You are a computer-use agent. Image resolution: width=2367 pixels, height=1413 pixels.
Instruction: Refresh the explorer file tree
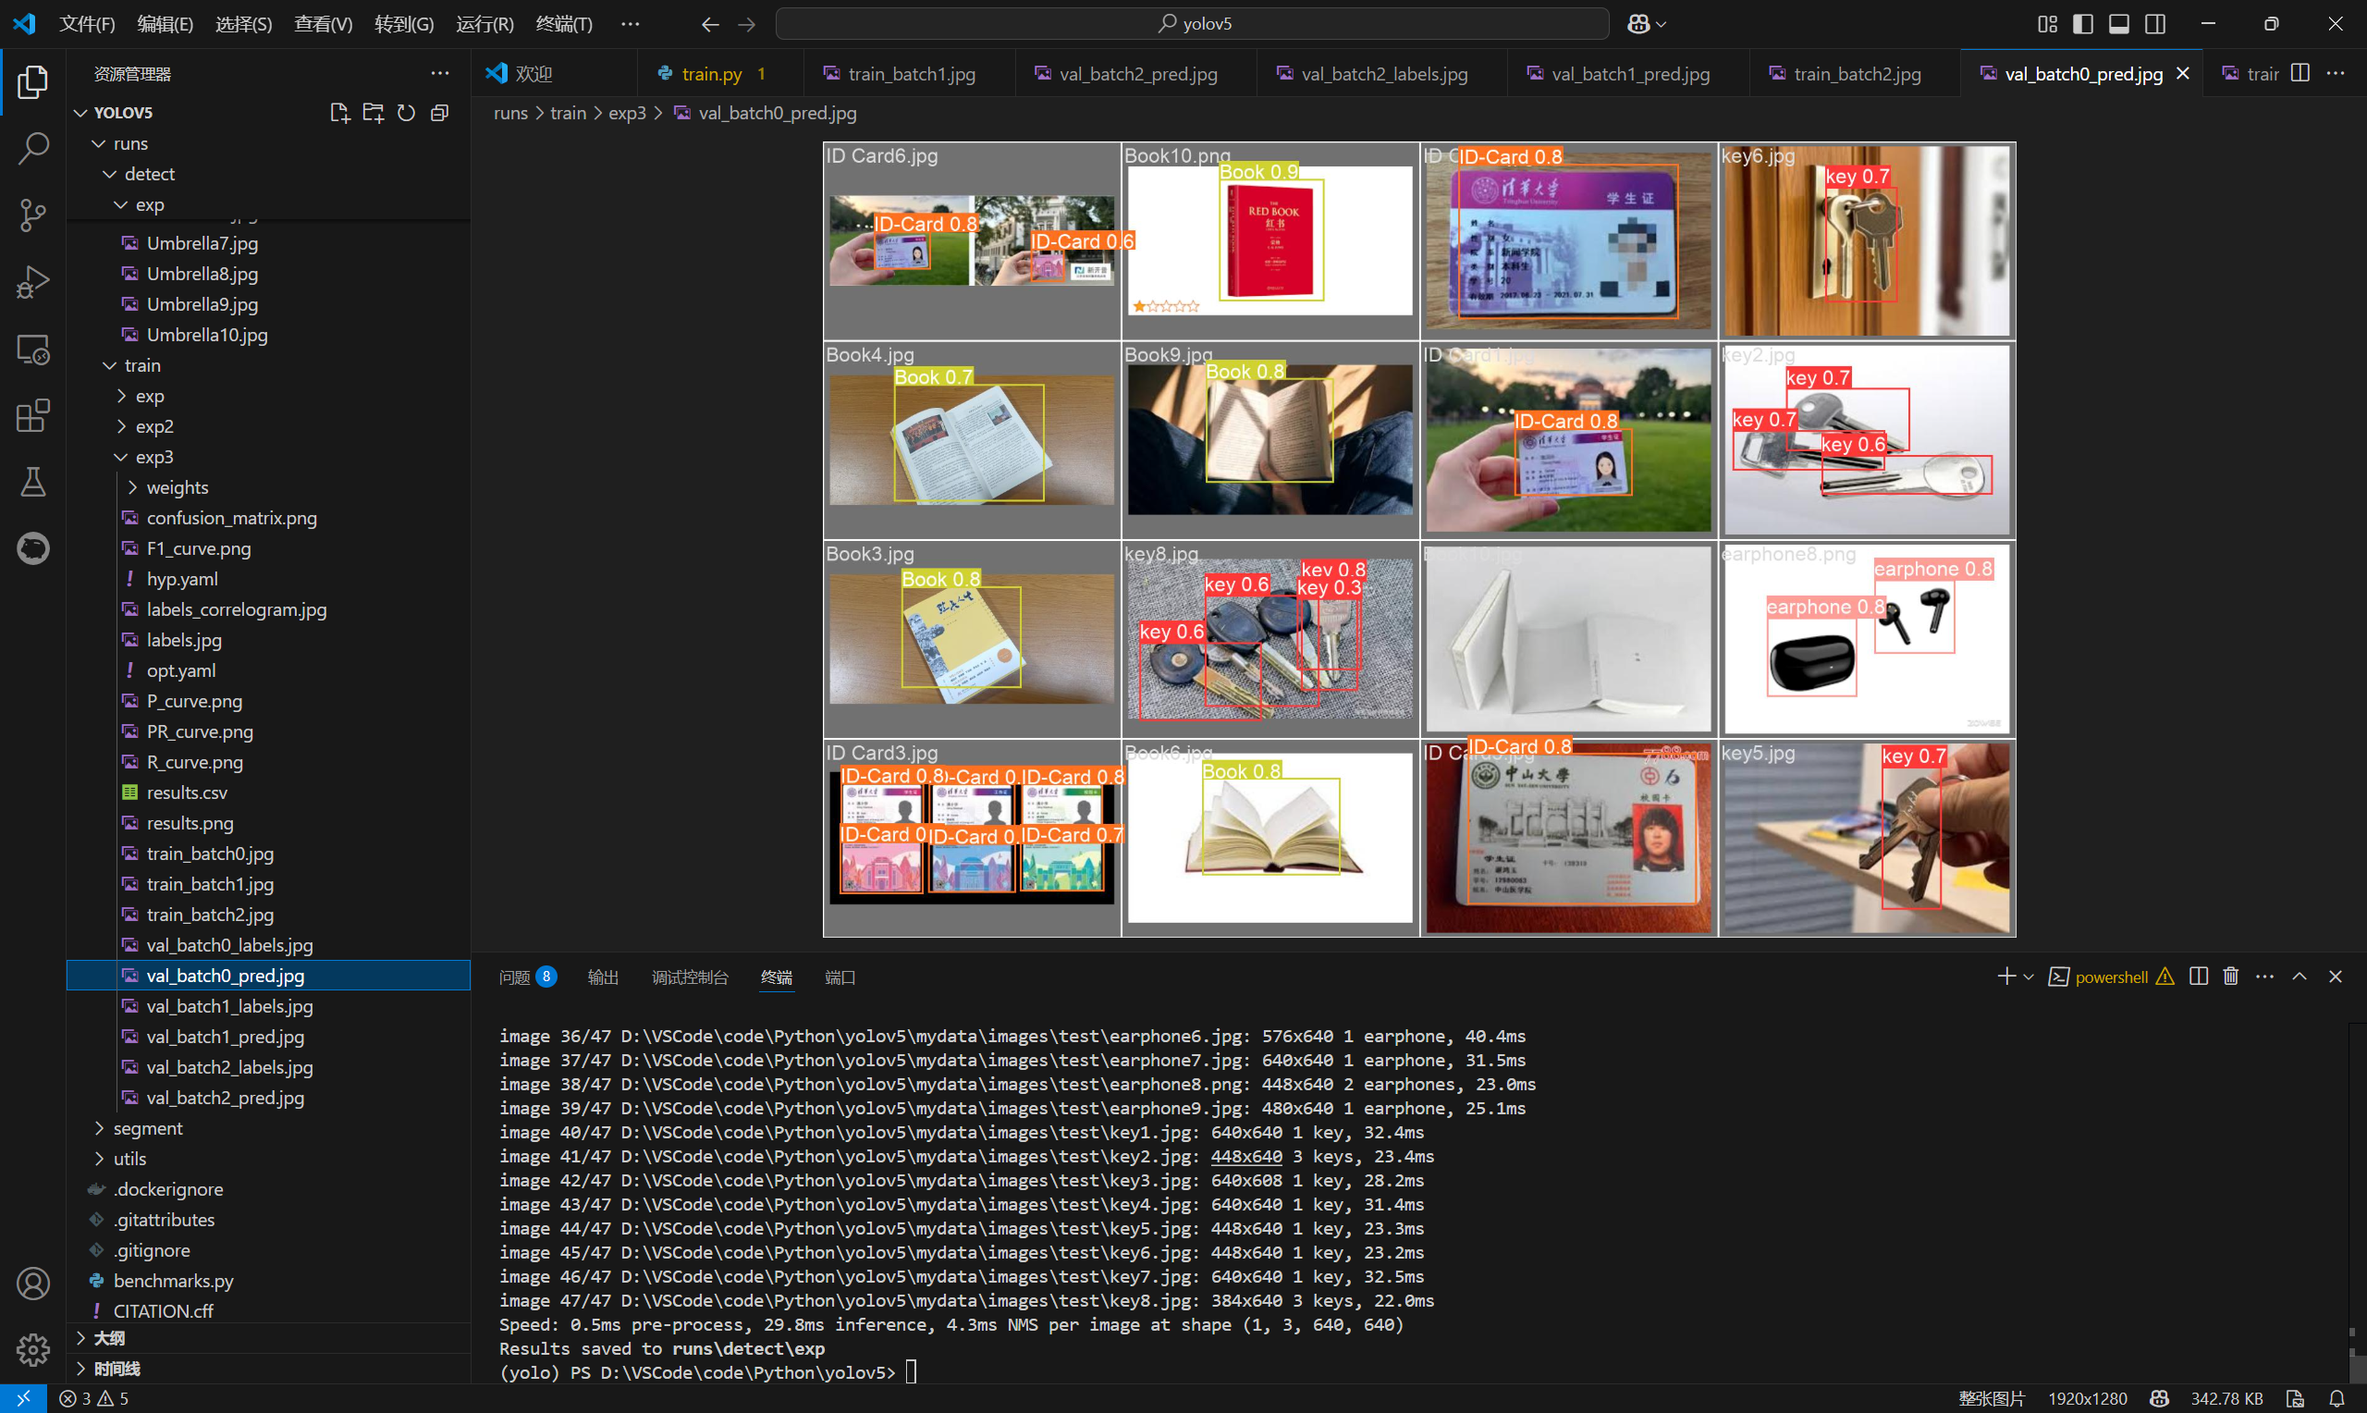407,114
